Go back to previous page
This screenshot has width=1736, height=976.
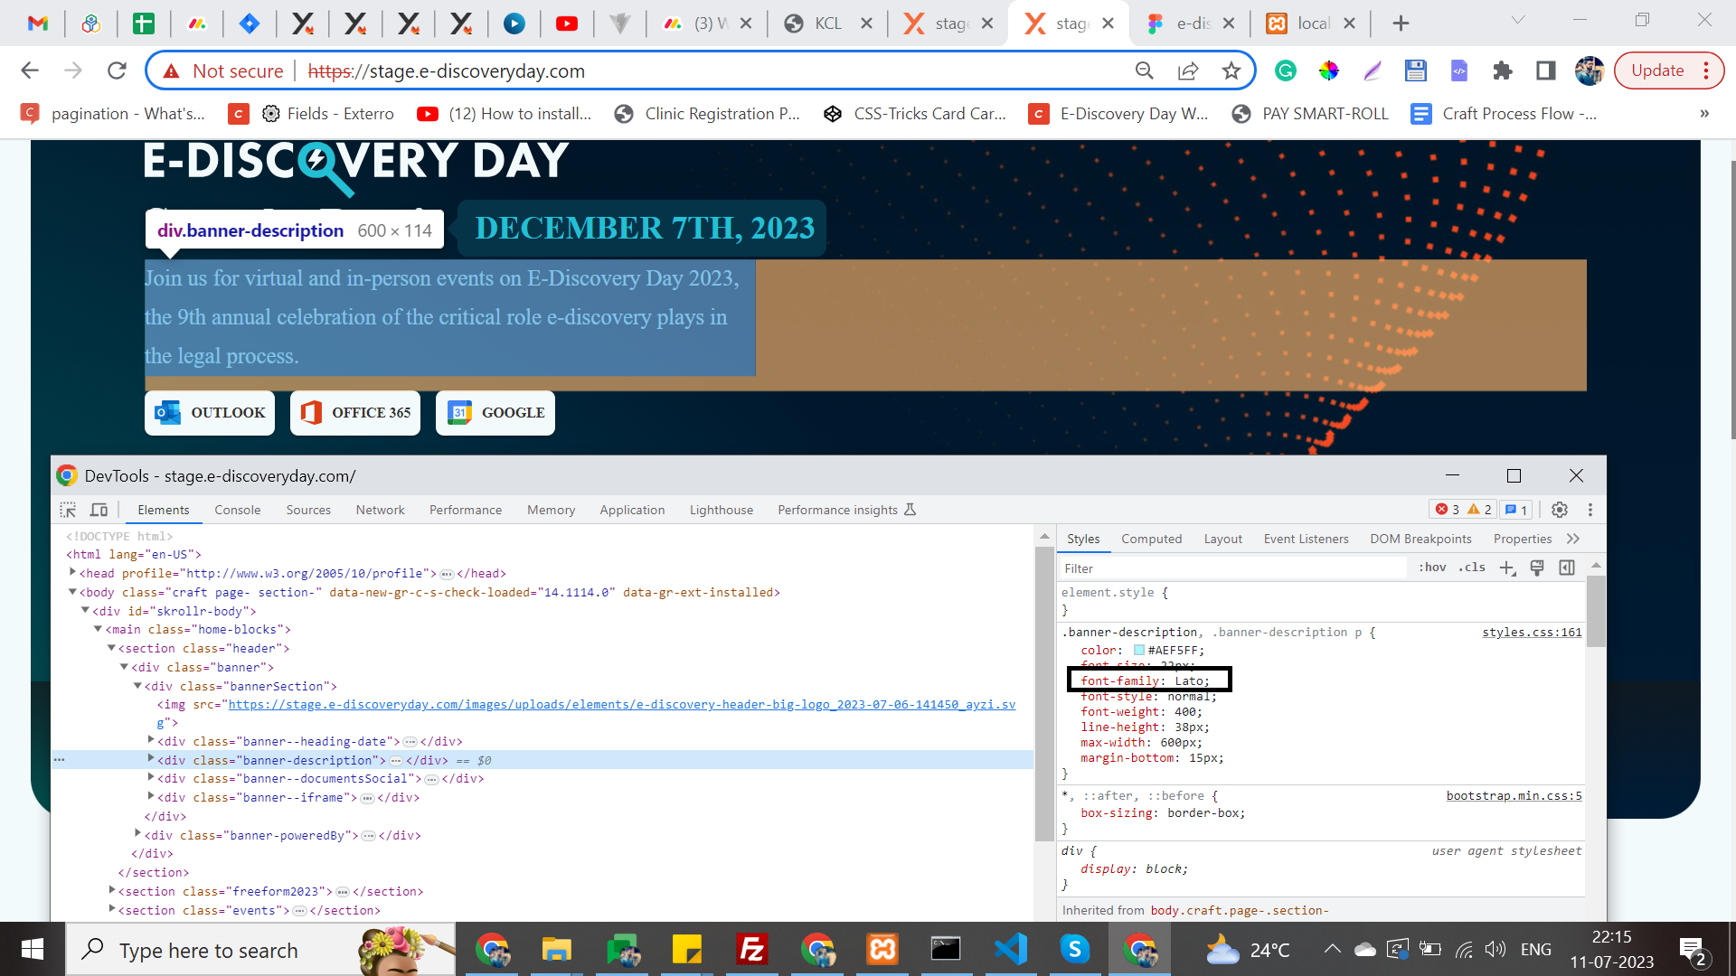pyautogui.click(x=30, y=70)
